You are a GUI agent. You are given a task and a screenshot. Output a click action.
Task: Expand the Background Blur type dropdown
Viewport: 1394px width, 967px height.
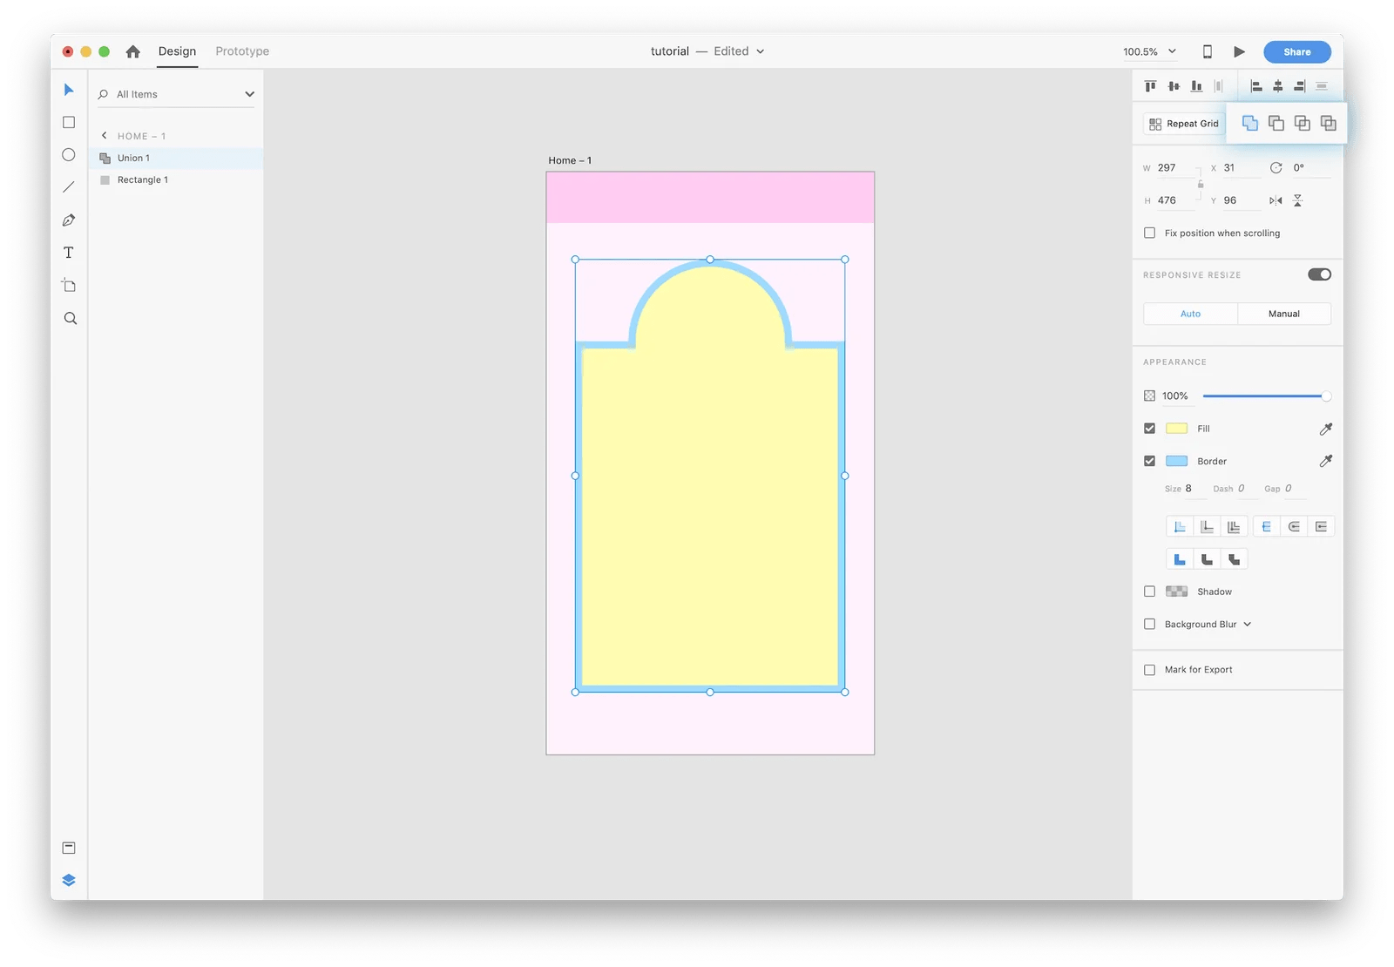pos(1248,624)
